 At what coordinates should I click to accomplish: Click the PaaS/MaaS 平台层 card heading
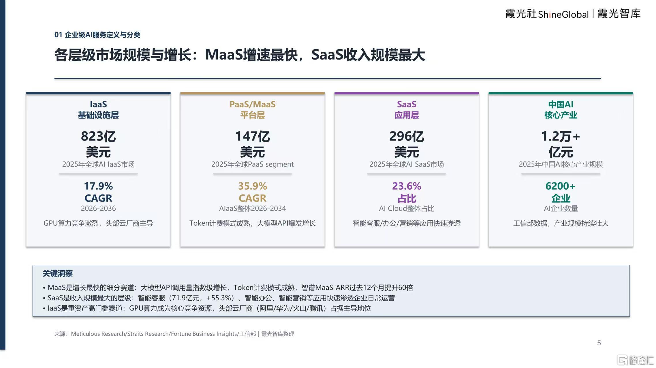[253, 110]
